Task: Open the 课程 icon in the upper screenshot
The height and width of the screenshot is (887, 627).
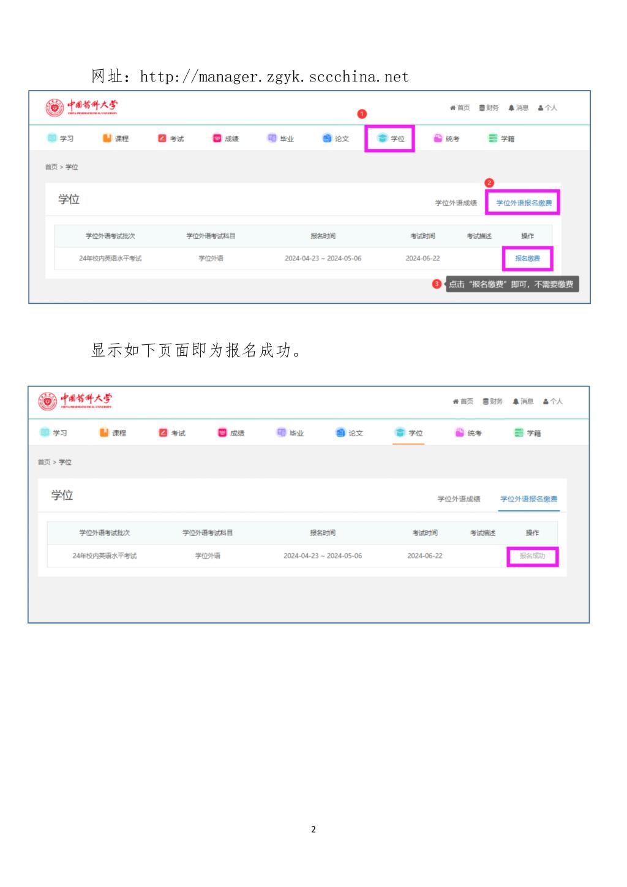Action: click(x=107, y=138)
